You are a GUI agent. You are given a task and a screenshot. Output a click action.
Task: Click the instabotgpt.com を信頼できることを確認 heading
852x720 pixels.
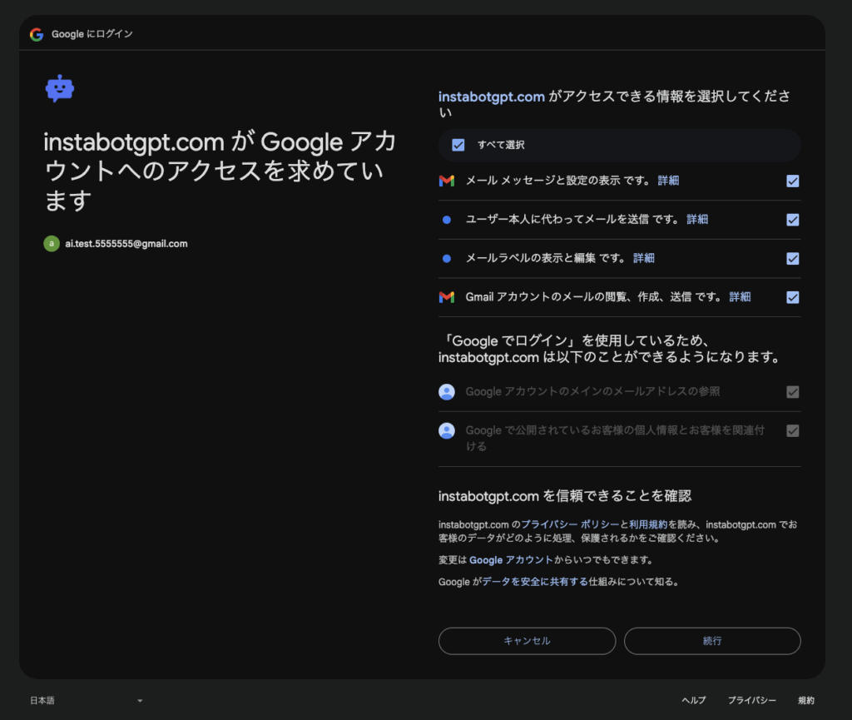565,496
